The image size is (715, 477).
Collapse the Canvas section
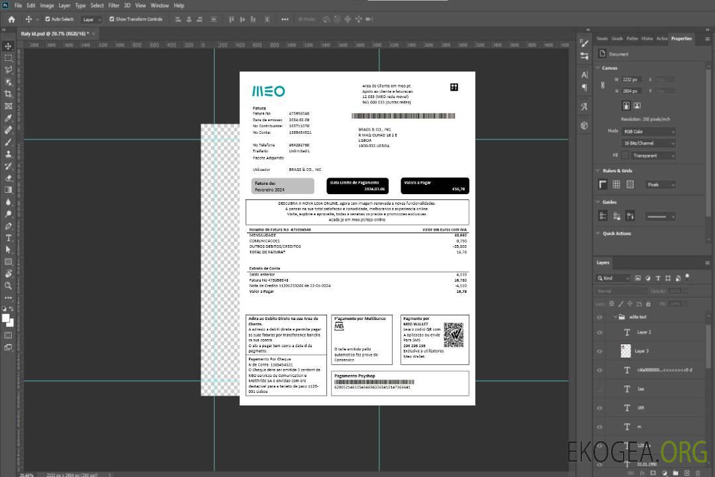pos(598,68)
